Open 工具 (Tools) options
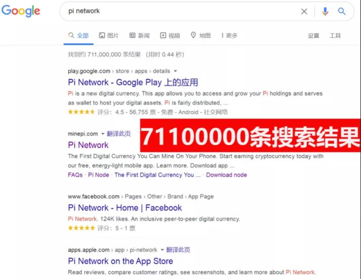The width and height of the screenshot is (361, 279). tap(335, 36)
